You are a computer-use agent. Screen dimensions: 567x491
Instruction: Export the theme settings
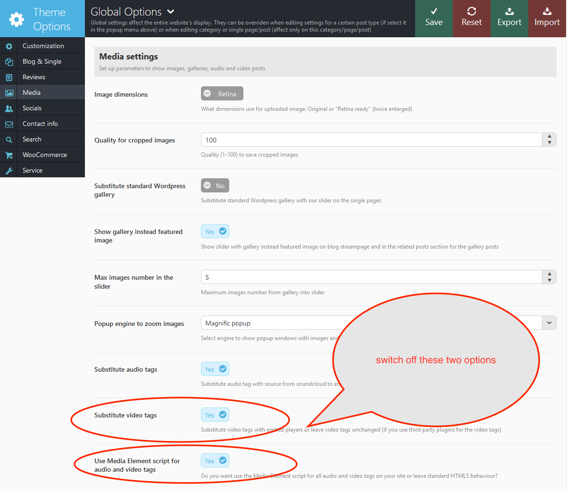[509, 18]
